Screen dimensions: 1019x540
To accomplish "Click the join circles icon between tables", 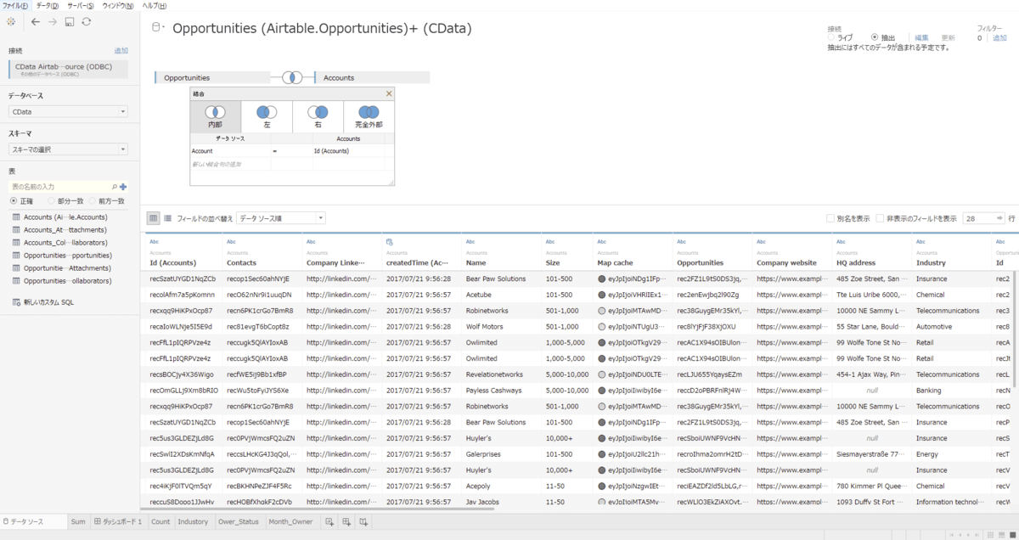I will coord(293,77).
